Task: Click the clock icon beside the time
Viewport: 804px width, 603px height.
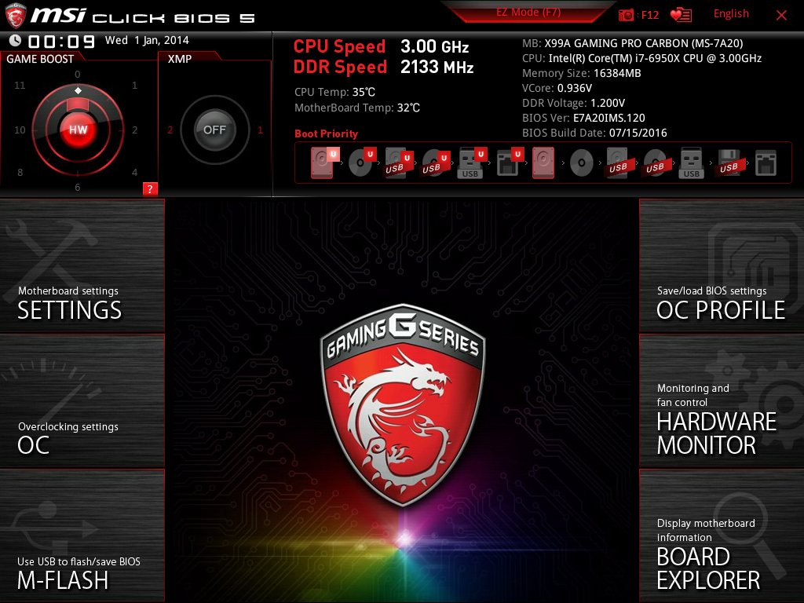Action: [16, 40]
